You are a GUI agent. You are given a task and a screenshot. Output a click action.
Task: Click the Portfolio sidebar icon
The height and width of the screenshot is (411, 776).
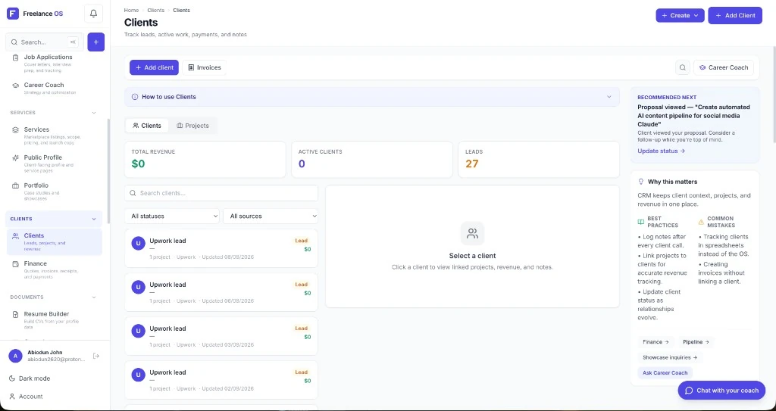point(16,185)
